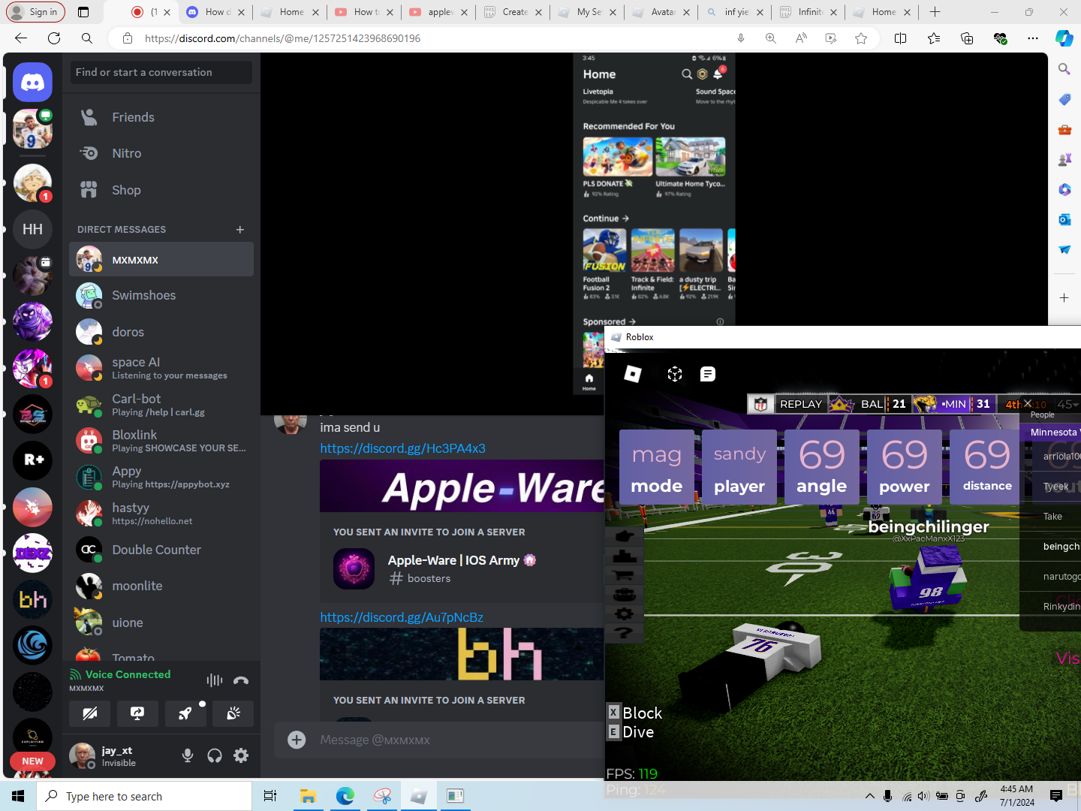Open the Roblox menu icon in game window
The height and width of the screenshot is (811, 1081).
(x=633, y=374)
